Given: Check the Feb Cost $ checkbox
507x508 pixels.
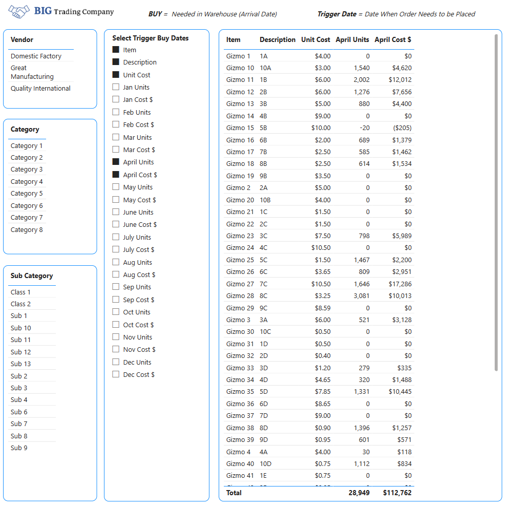Looking at the screenshot, I should 116,124.
